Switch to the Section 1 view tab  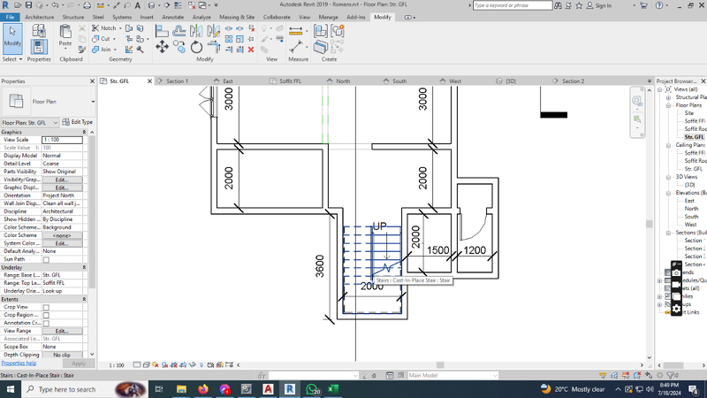pyautogui.click(x=177, y=81)
